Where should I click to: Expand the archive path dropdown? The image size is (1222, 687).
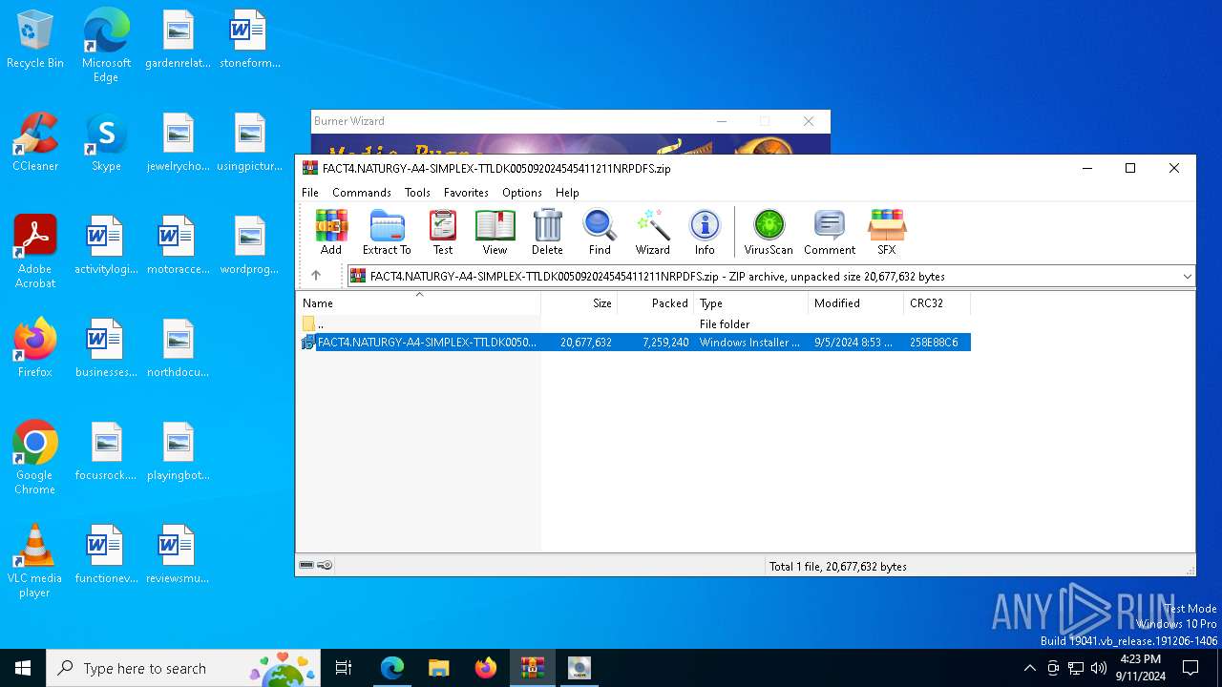pyautogui.click(x=1187, y=277)
